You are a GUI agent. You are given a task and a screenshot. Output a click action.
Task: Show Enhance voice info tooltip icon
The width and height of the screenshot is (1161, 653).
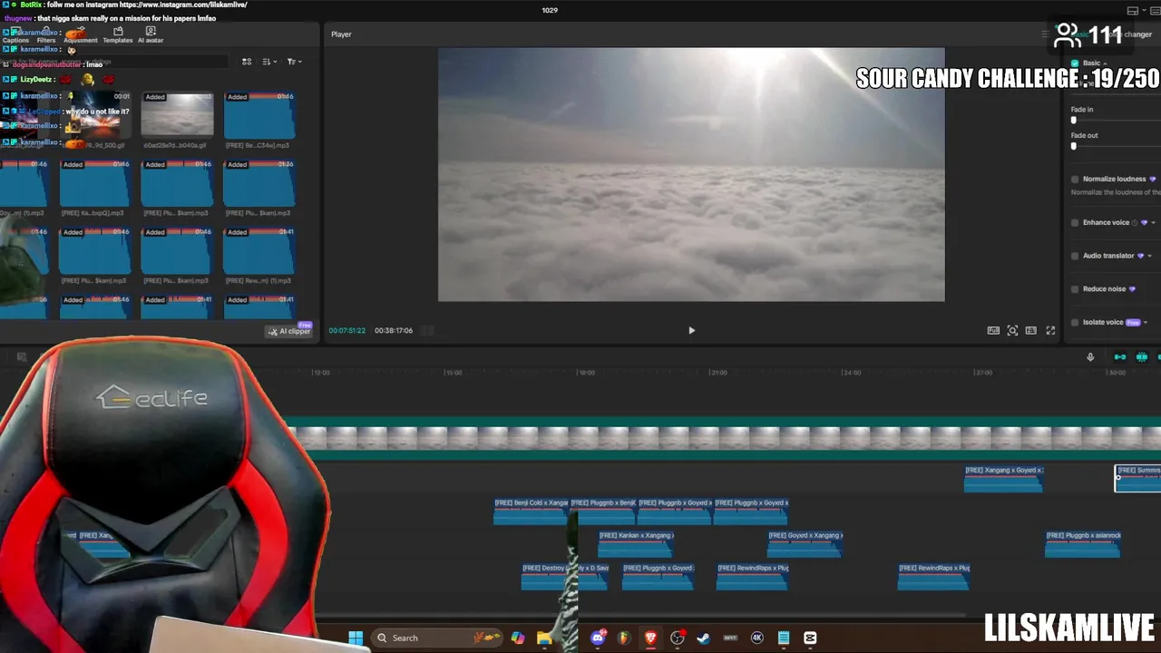pos(1135,222)
